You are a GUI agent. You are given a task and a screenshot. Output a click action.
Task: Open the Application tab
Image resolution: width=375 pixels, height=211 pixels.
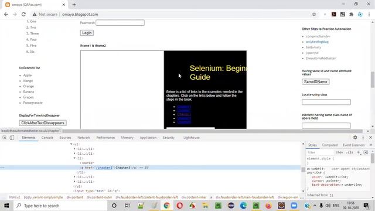[148, 138]
